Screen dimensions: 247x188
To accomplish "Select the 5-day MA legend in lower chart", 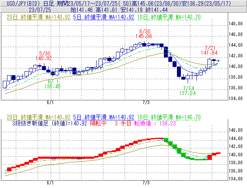I will point(104,117).
